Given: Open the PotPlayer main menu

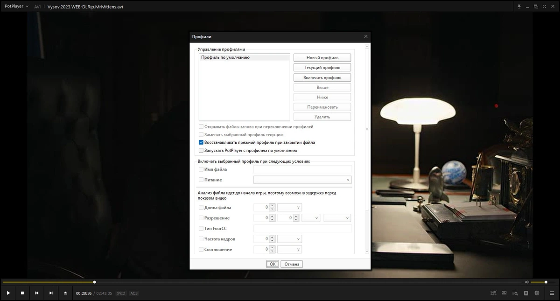Looking at the screenshot, I should (x=17, y=7).
